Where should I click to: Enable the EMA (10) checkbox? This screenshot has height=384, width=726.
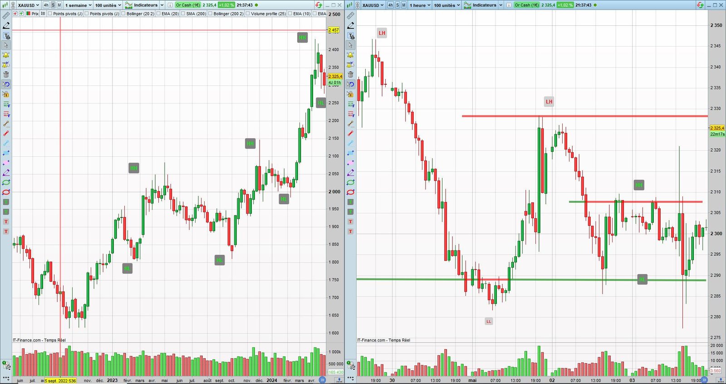click(x=289, y=14)
